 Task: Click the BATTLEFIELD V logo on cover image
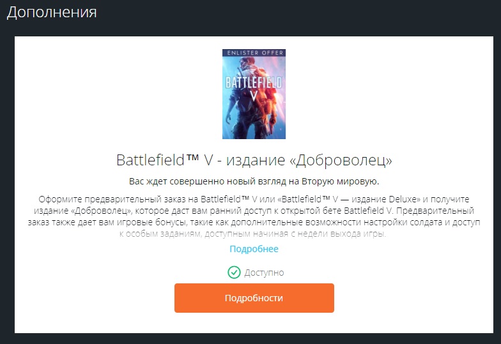[254, 88]
